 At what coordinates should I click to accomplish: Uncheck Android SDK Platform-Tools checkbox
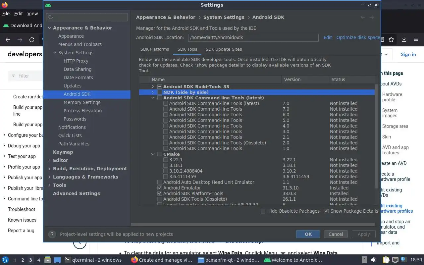pos(160,193)
